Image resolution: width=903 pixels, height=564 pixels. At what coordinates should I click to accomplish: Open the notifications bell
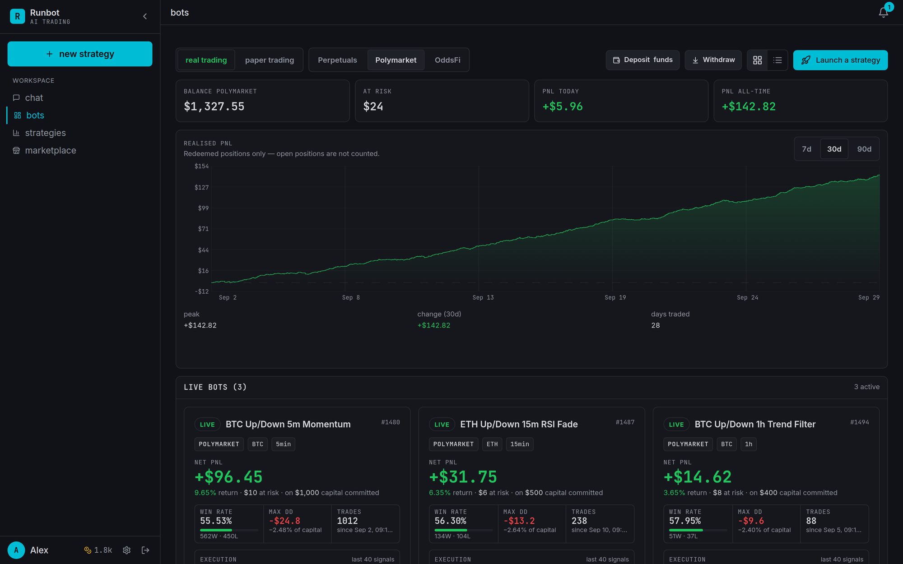pos(884,12)
